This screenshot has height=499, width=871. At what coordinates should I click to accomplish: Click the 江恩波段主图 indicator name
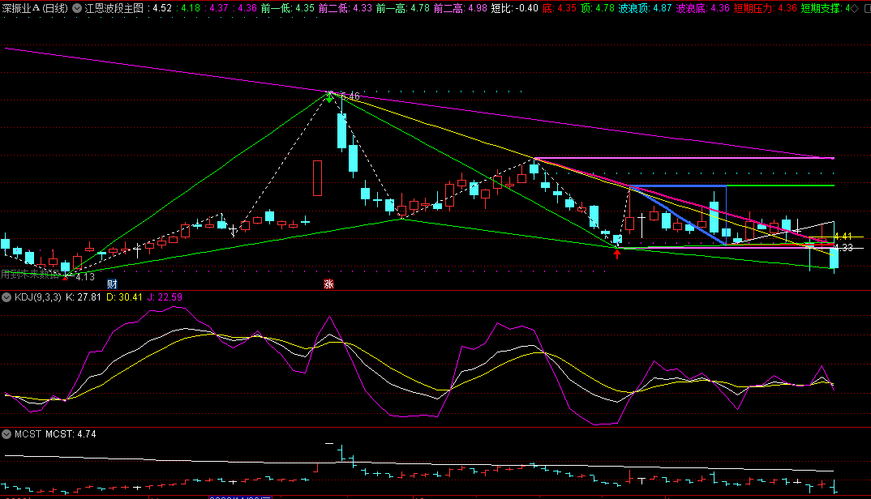pyautogui.click(x=114, y=8)
